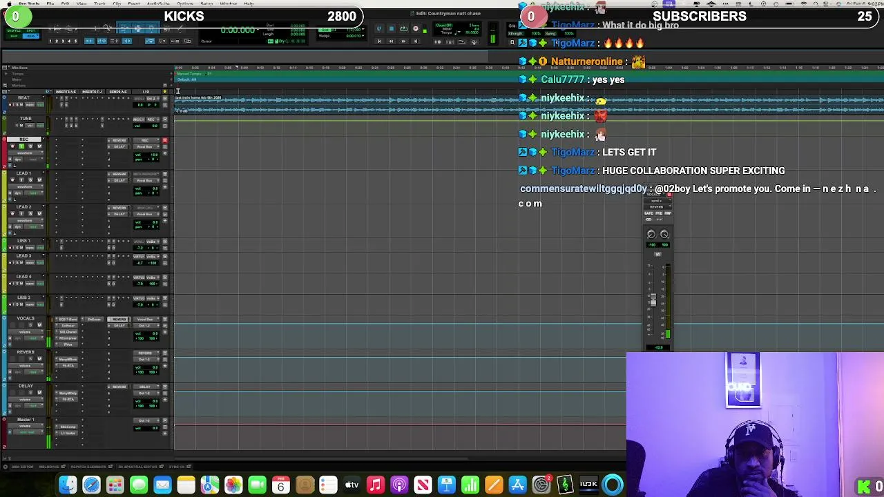Click Return to Zero transport button

pyautogui.click(x=378, y=41)
